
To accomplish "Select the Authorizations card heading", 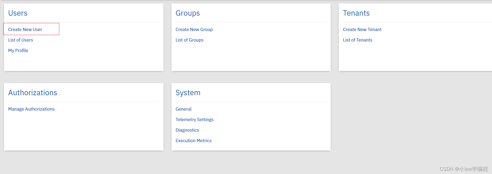I will 33,93.
